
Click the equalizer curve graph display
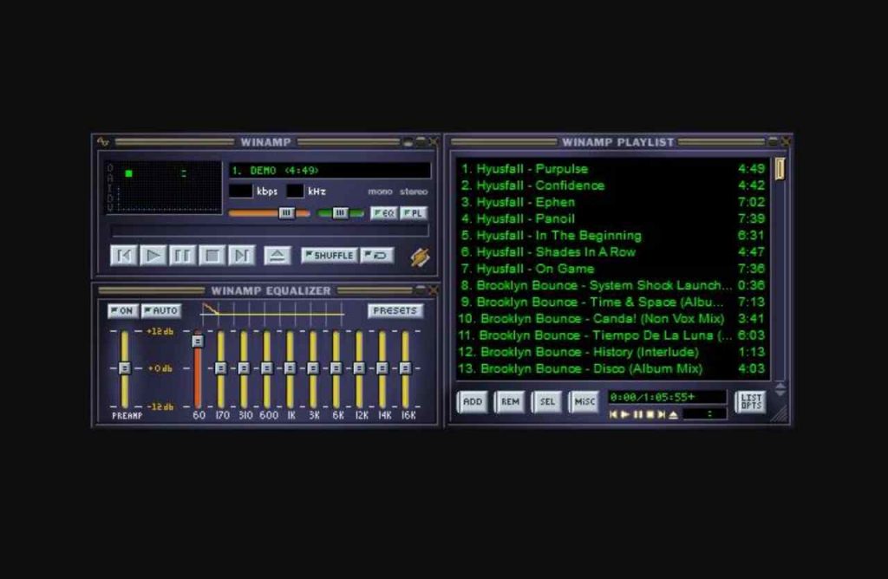272,313
